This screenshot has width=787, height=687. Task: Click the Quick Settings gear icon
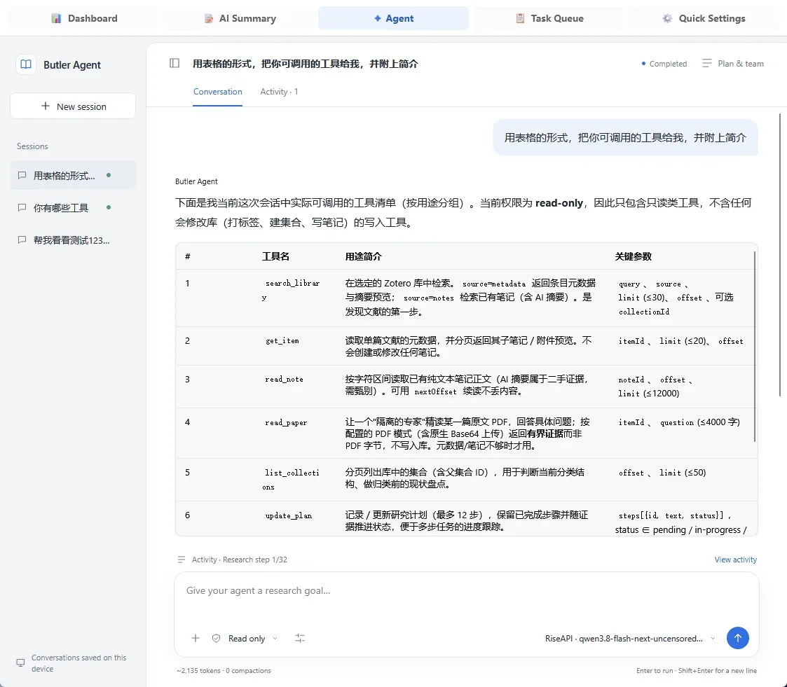(667, 18)
